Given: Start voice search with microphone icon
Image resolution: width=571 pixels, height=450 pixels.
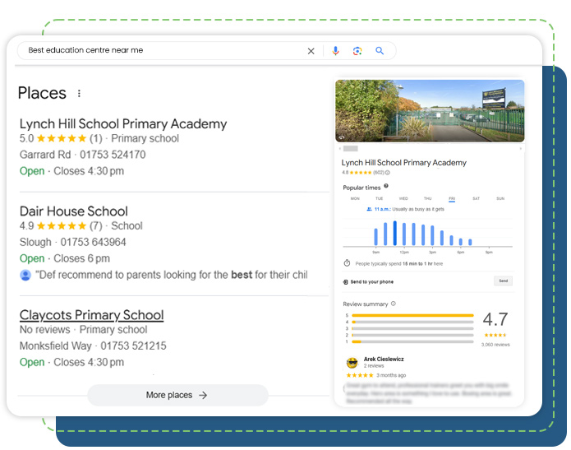Looking at the screenshot, I should (335, 51).
